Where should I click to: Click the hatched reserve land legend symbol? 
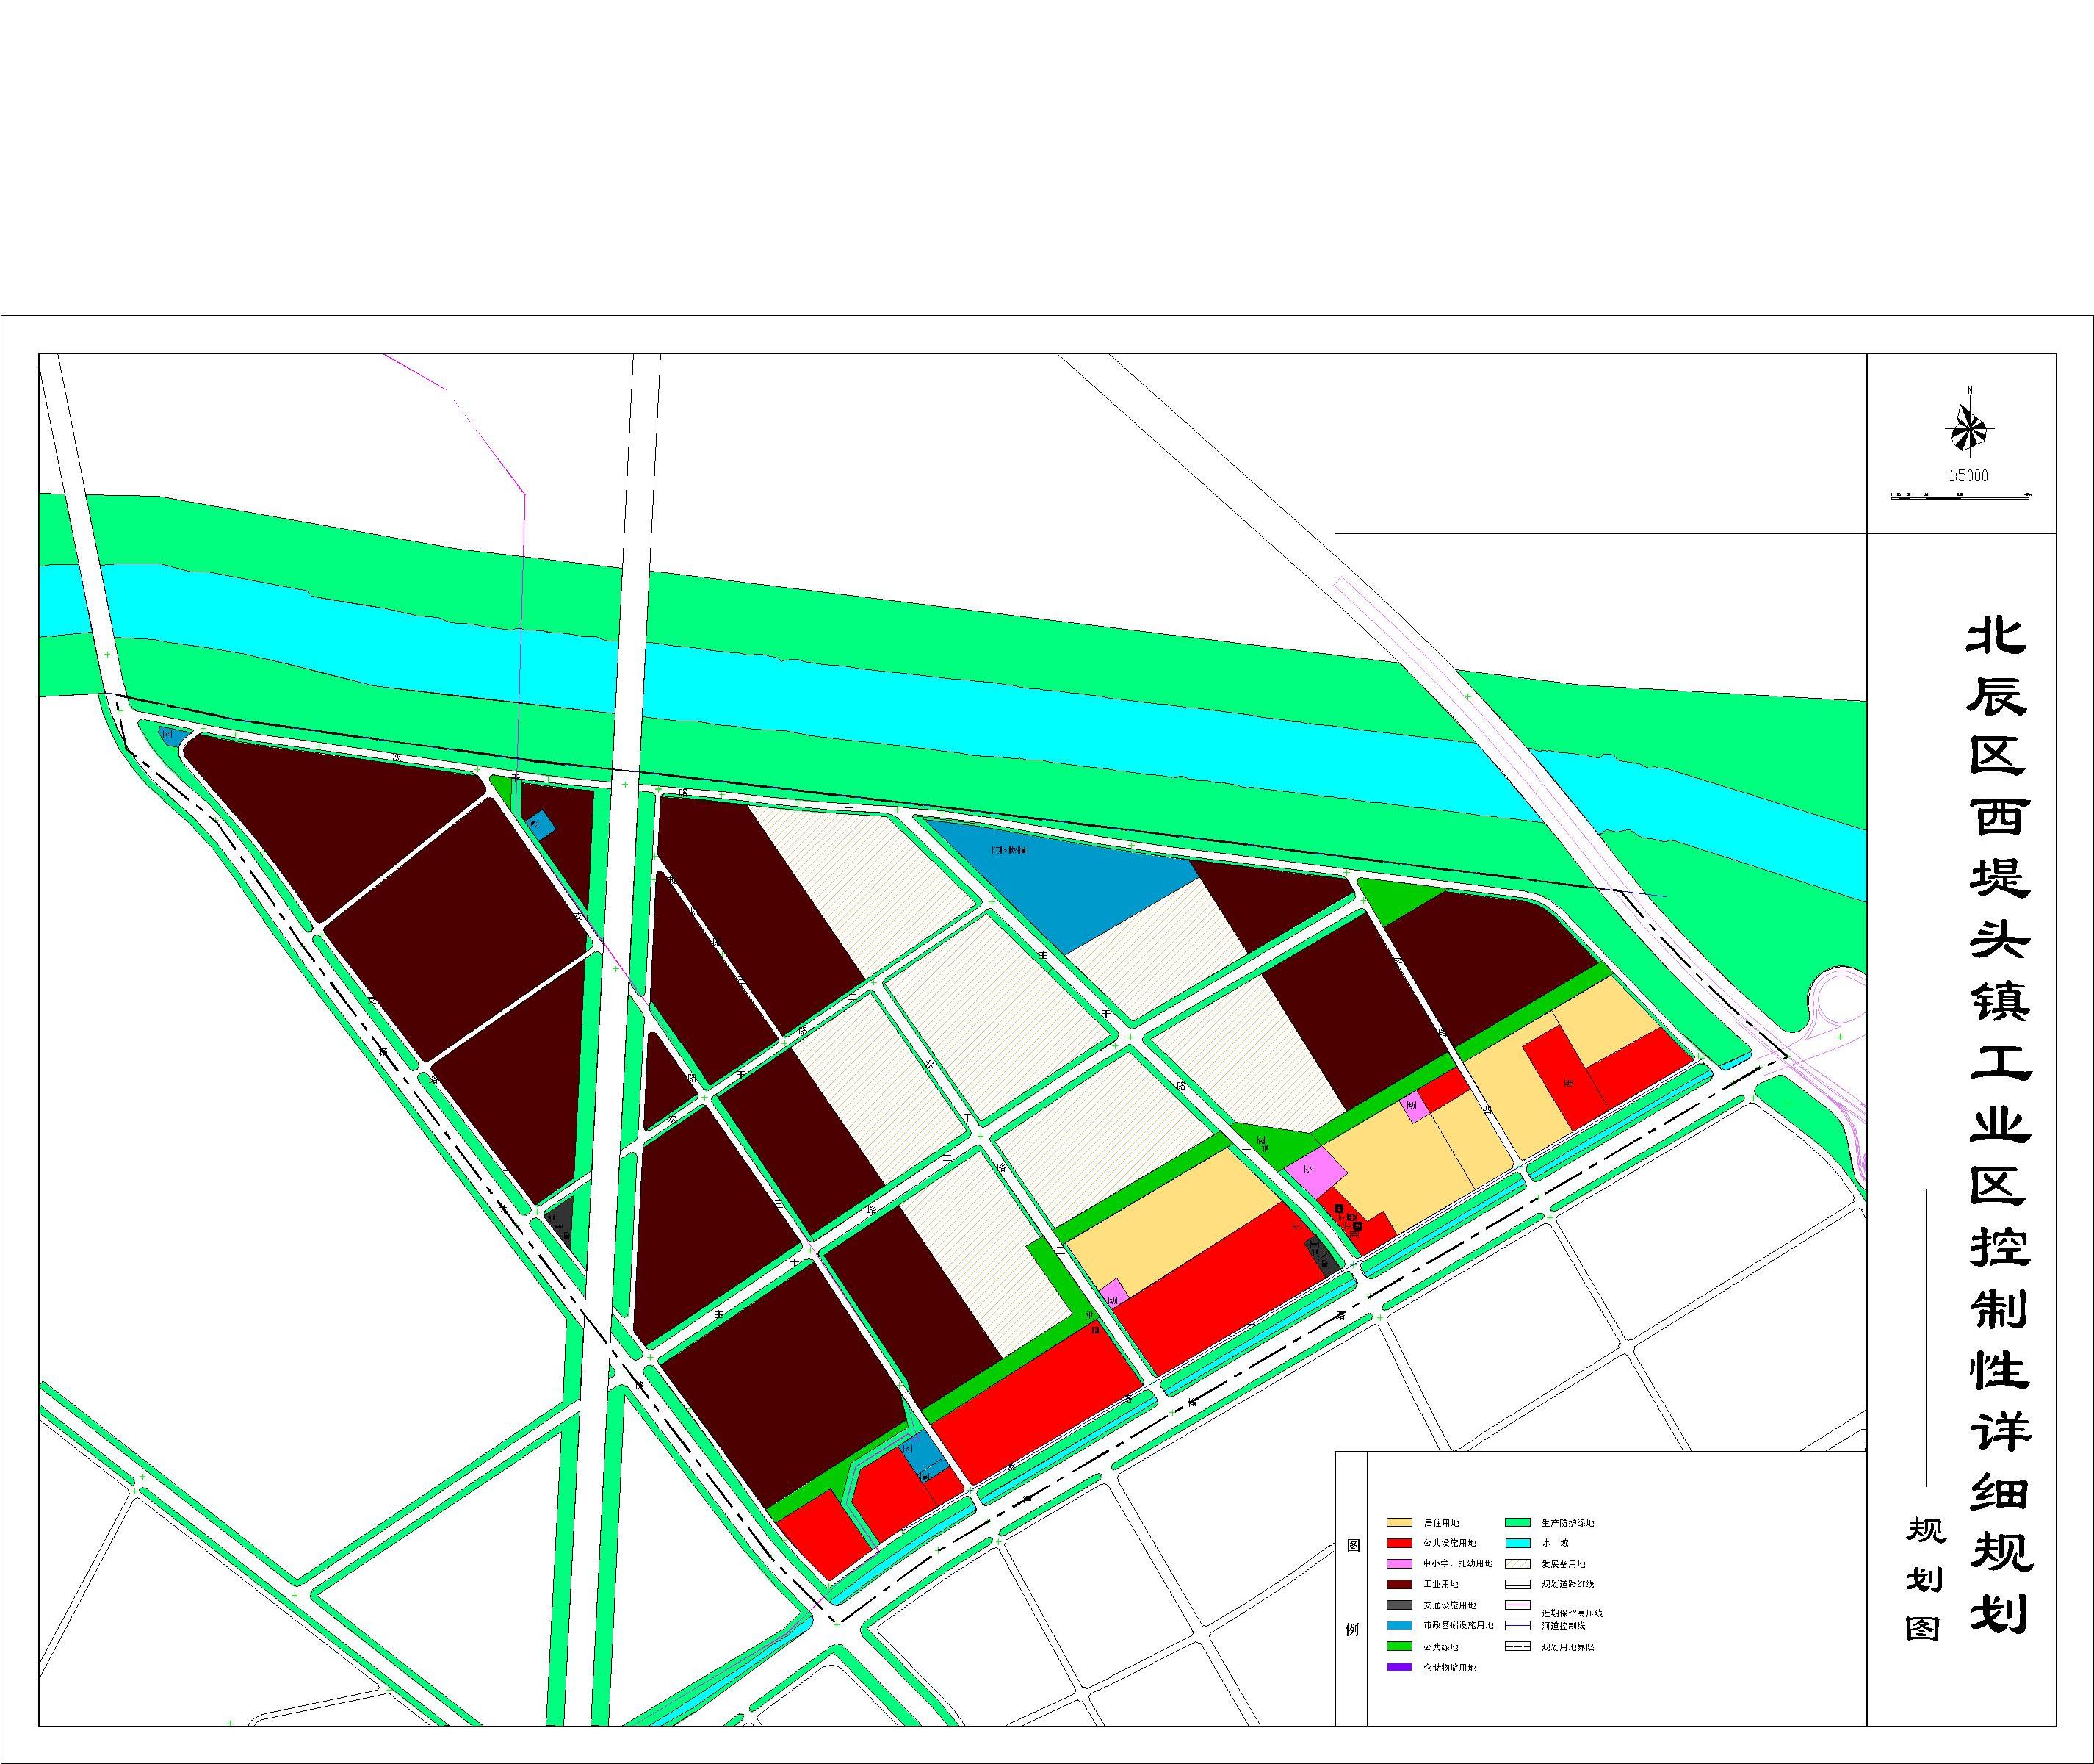[x=1517, y=1564]
